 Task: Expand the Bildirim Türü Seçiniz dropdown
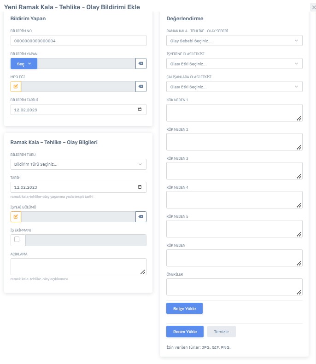(78, 164)
